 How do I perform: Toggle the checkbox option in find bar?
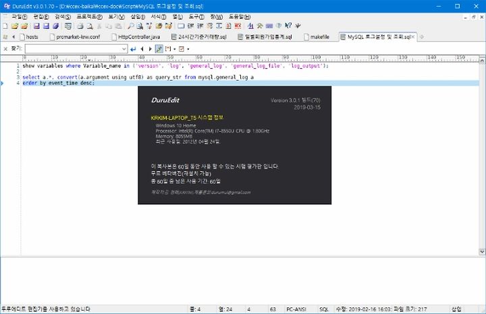[182, 49]
